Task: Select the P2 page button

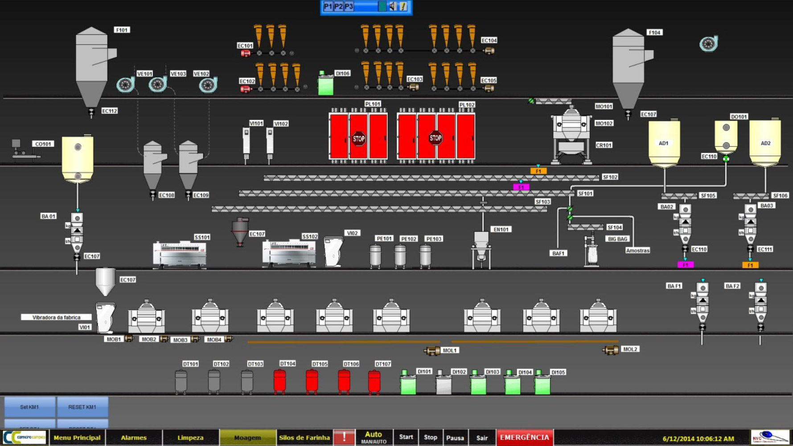Action: coord(338,7)
